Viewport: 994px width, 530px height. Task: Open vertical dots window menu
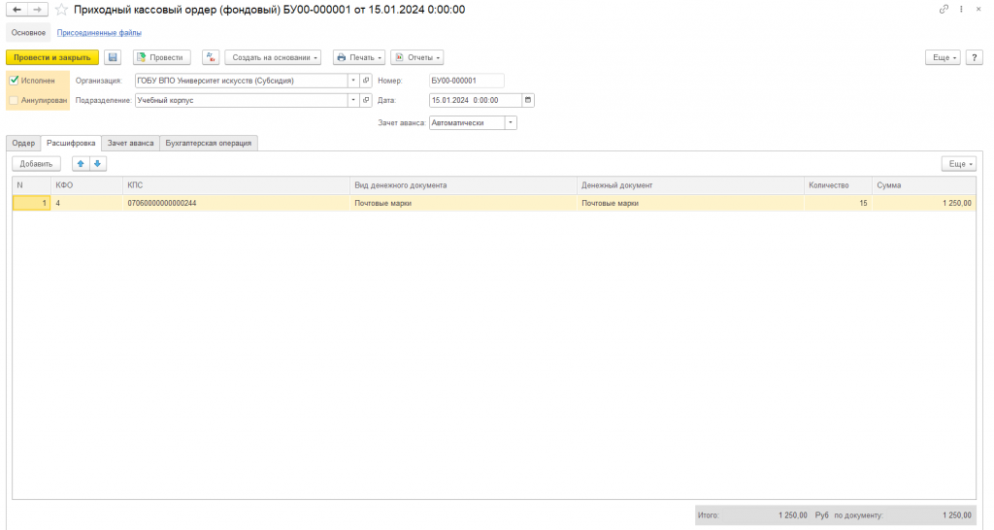pos(961,10)
